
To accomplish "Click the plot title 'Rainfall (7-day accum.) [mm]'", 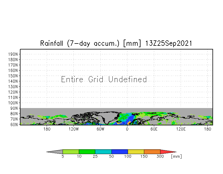I will (90, 43).
